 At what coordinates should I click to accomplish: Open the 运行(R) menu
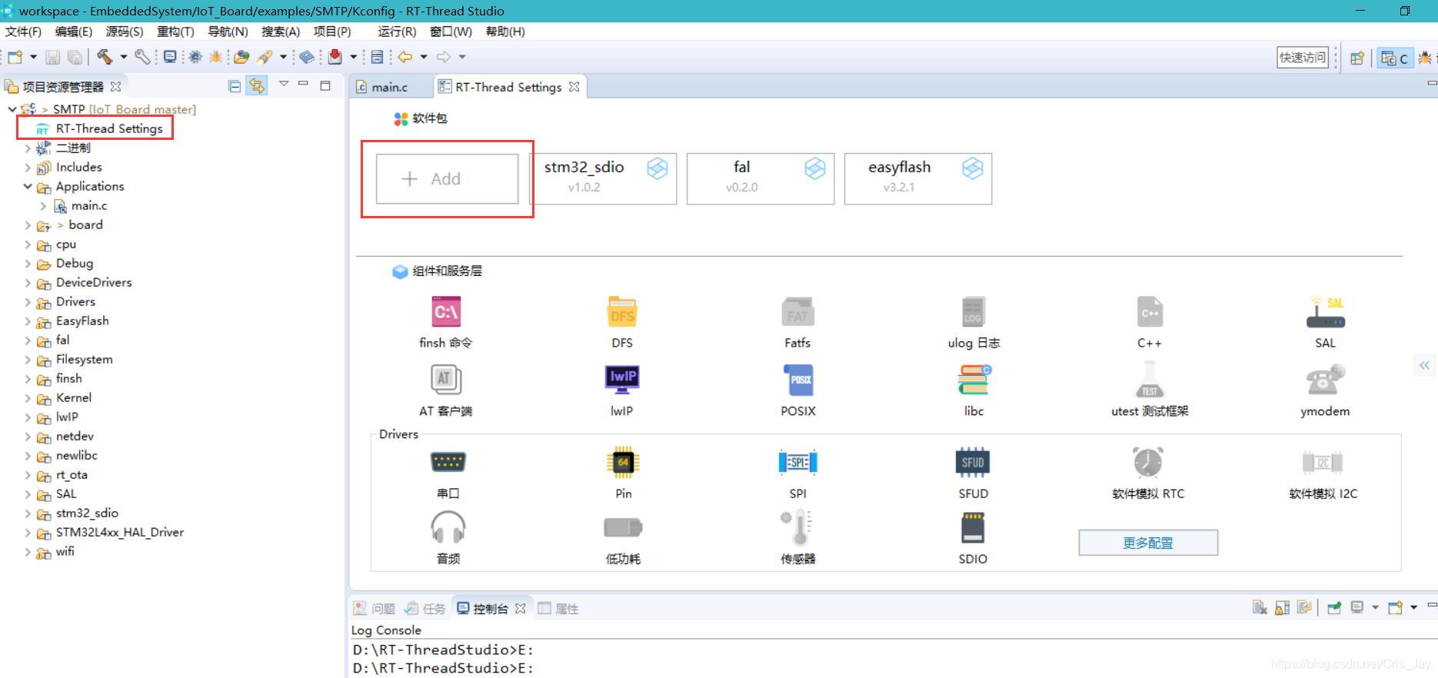tap(397, 32)
